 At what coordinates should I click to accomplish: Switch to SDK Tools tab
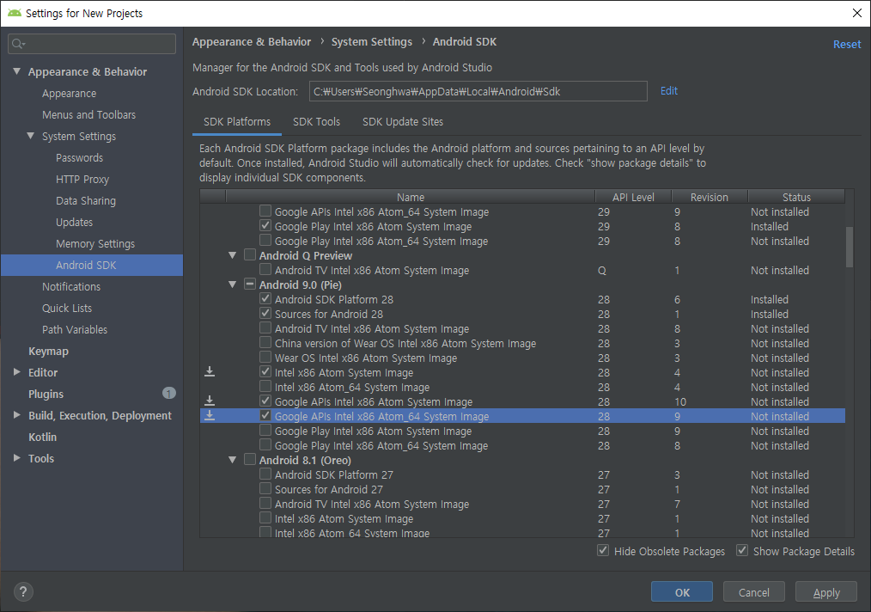[316, 122]
